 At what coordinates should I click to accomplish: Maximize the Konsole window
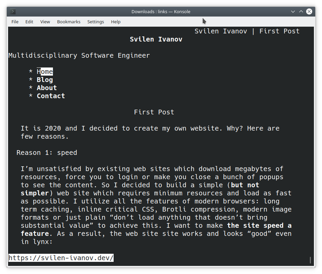pos(301,11)
